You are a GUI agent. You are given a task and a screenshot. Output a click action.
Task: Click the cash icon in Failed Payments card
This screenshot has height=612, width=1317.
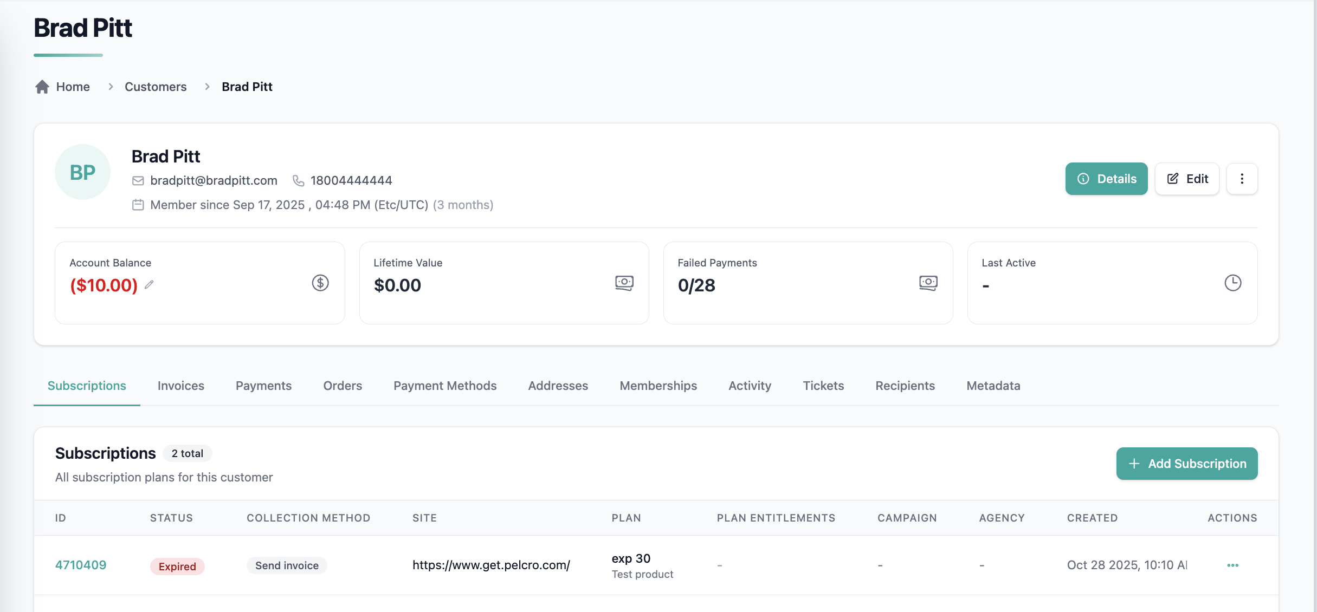tap(928, 283)
